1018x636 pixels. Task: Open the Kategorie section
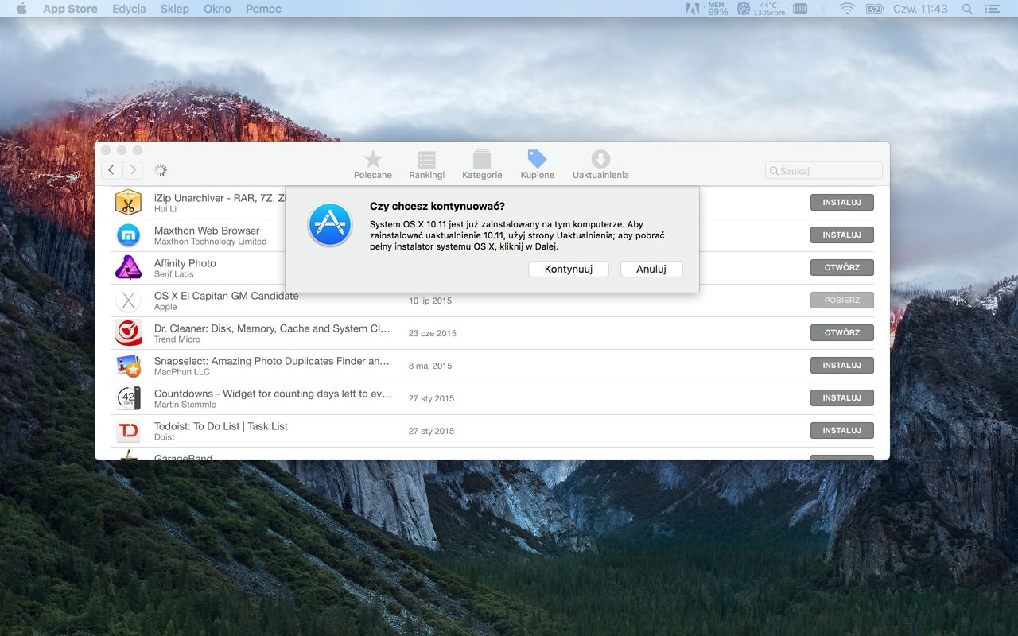[x=482, y=165]
